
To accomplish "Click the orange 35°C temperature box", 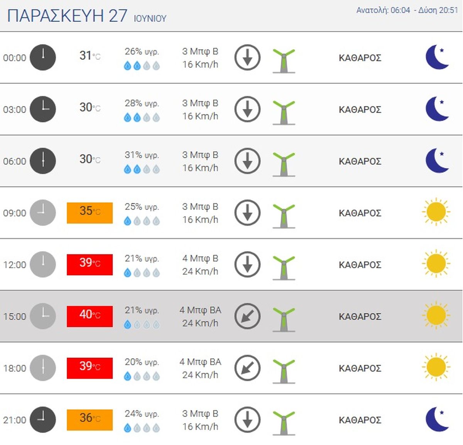I will (90, 213).
